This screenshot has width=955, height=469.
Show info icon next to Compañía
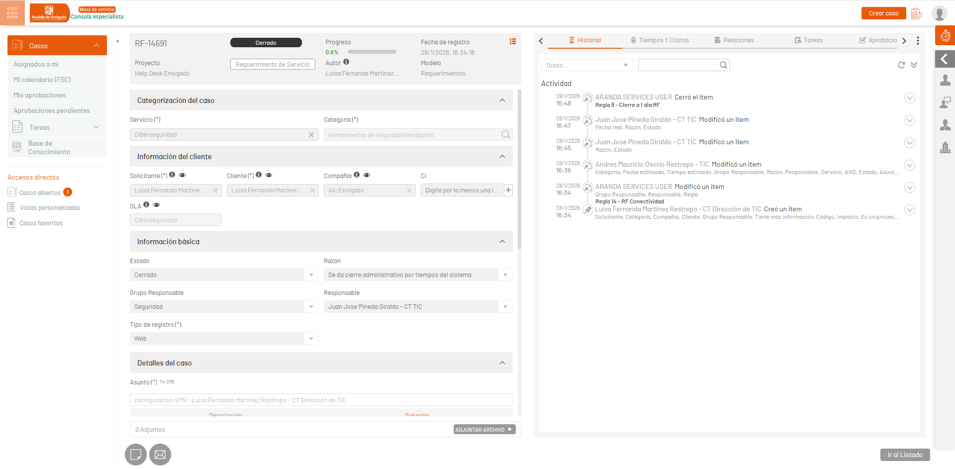[357, 175]
